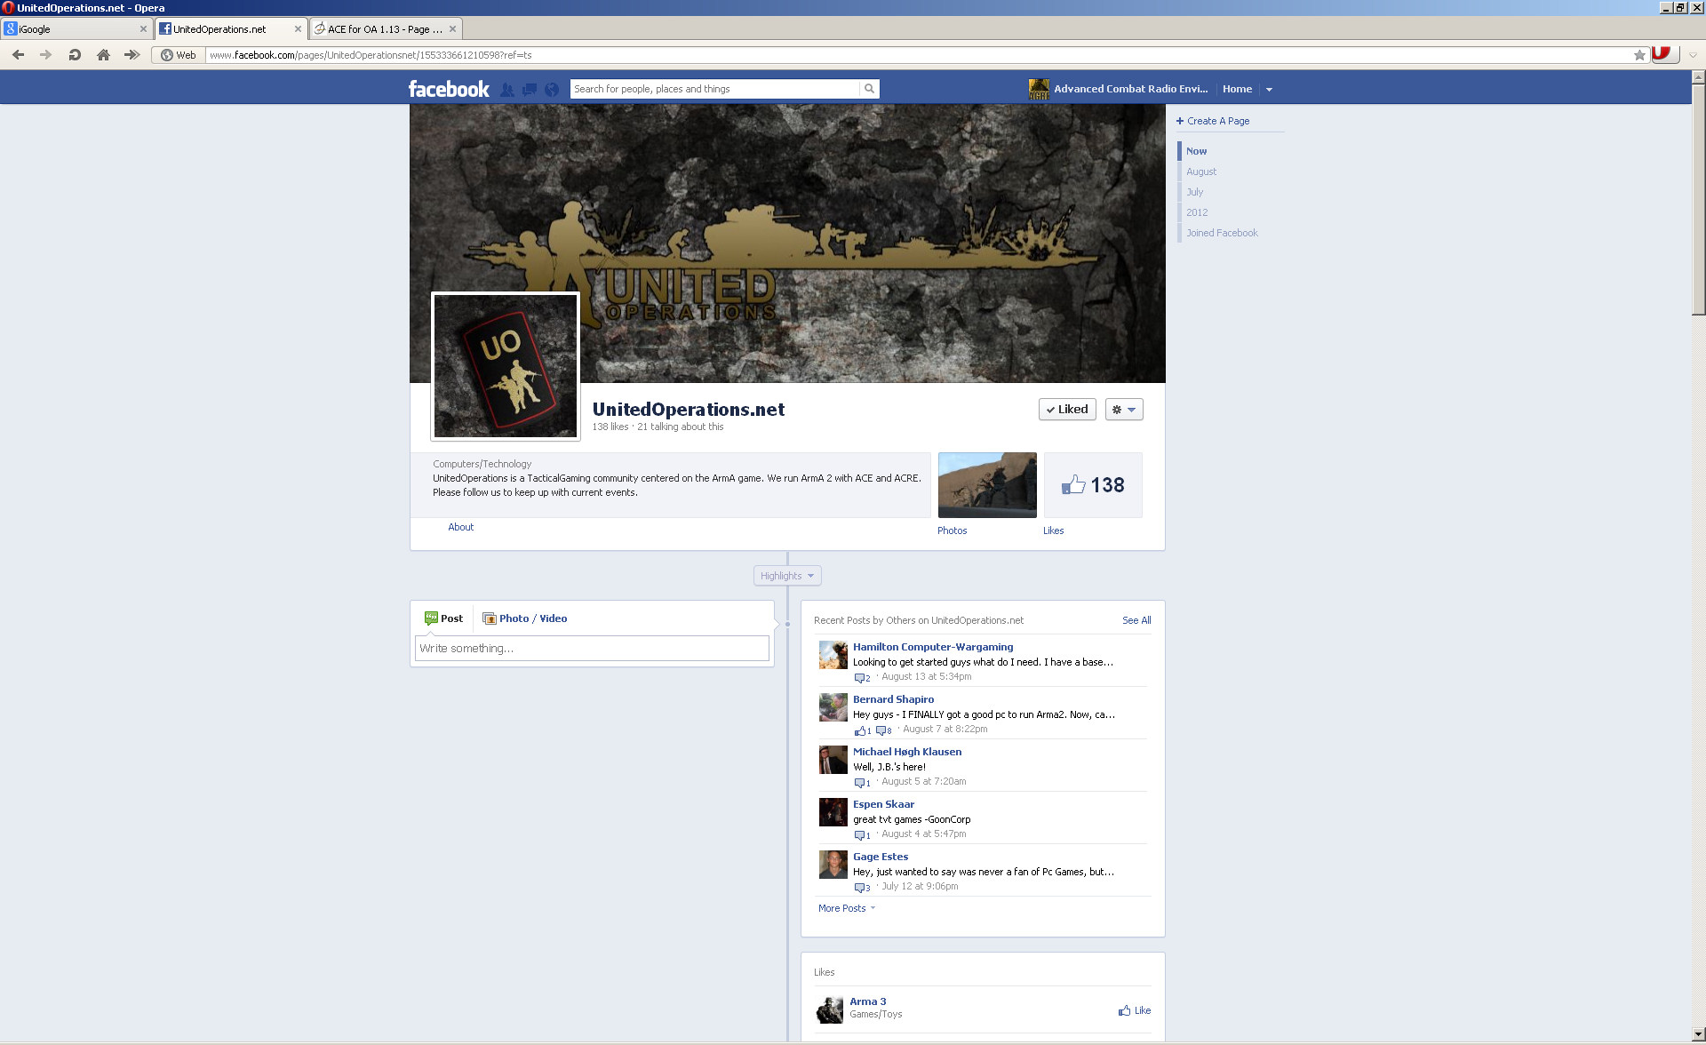1706x1045 pixels.
Task: Click the browser Forward arrow
Action: (45, 55)
